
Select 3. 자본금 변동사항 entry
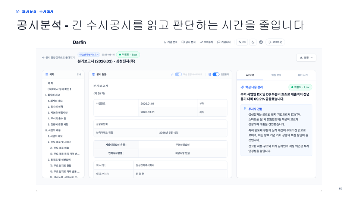click(x=57, y=112)
